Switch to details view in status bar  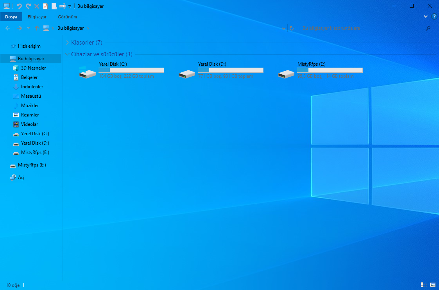pos(424,285)
